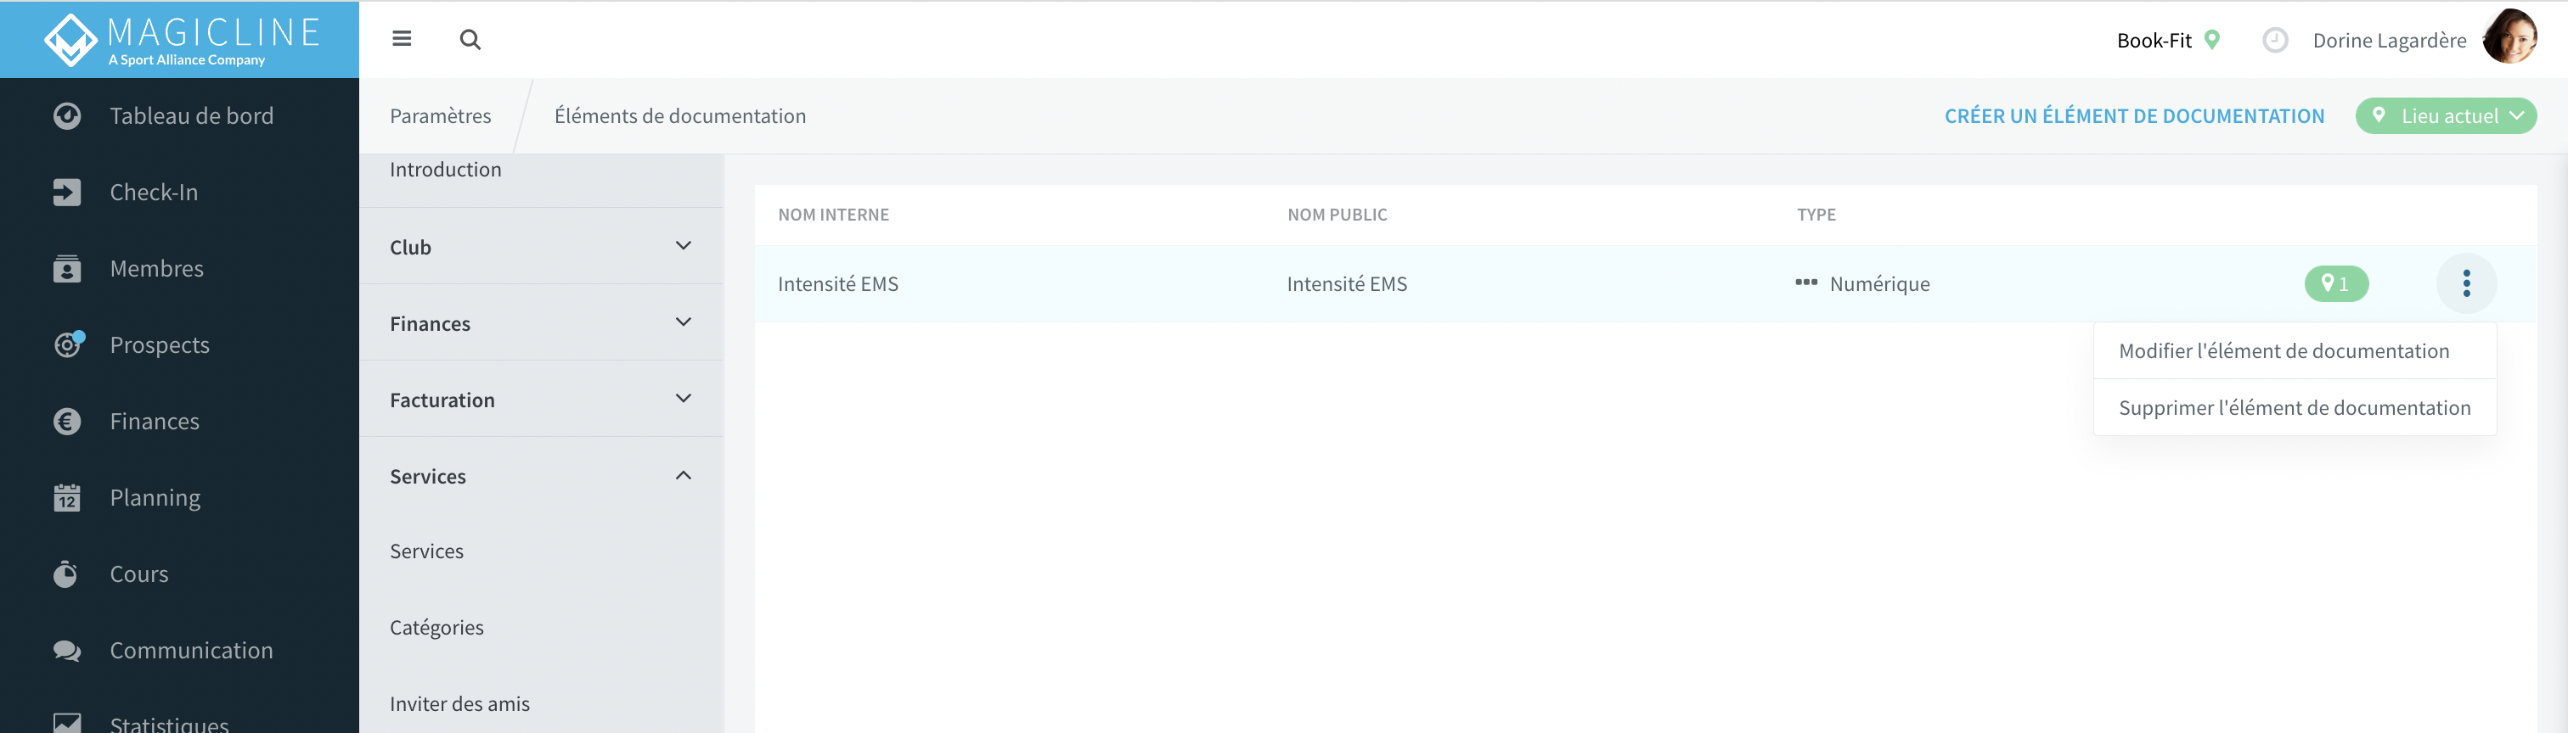Click the Tableau de bord gauge icon

click(x=67, y=116)
